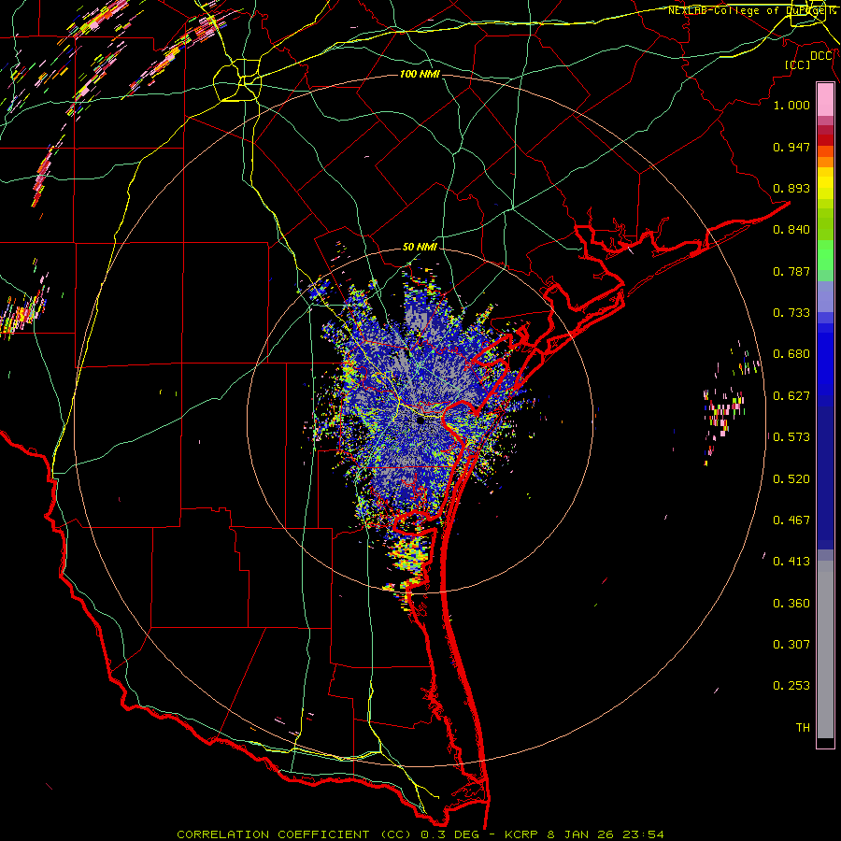Click the 0.627 scale label

coord(791,396)
